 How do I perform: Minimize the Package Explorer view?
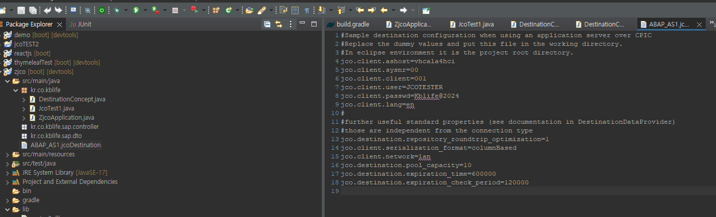click(303, 23)
